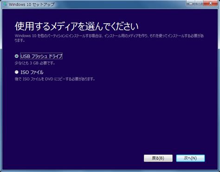The width and height of the screenshot is (220, 172).
Task: Click the Windows 10 setup title bar icon
Action: click(x=5, y=4)
